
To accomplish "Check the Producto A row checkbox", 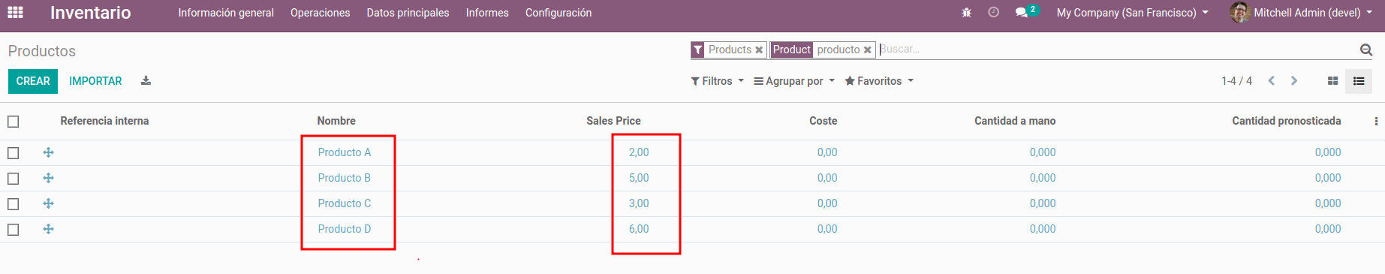I will 14,153.
